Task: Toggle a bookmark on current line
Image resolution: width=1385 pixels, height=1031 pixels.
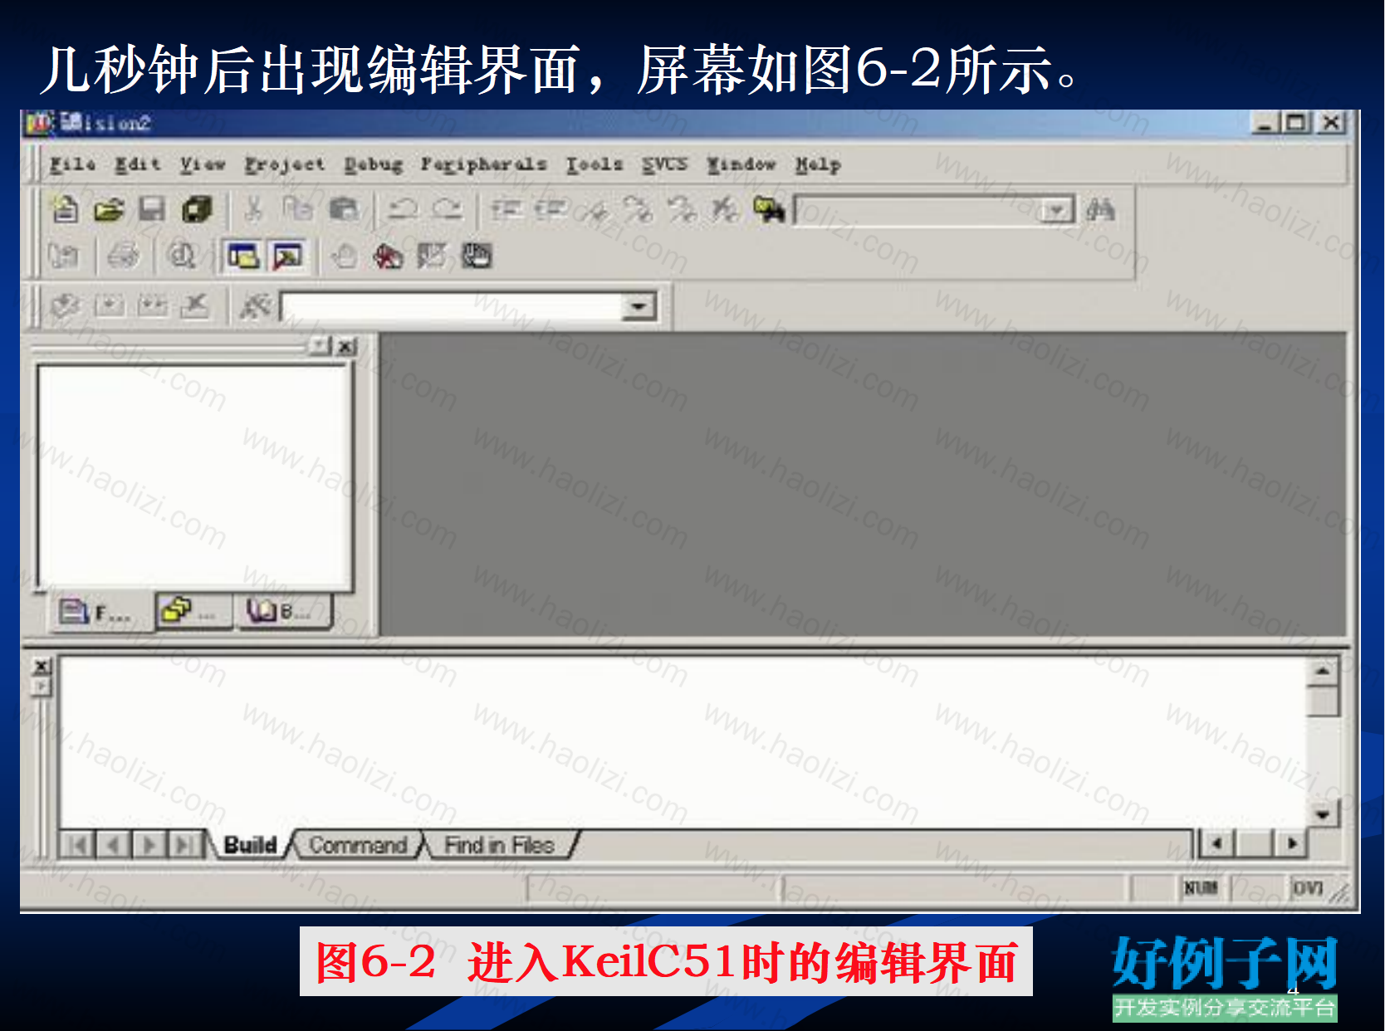Action: tap(595, 210)
